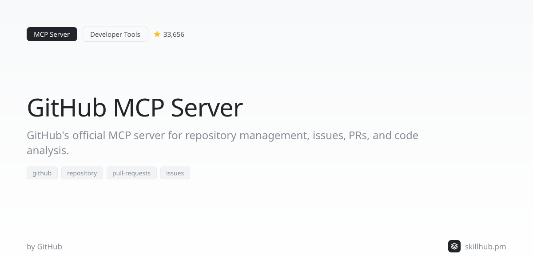Click the MCP Server badge
The height and width of the screenshot is (279, 533).
click(52, 34)
